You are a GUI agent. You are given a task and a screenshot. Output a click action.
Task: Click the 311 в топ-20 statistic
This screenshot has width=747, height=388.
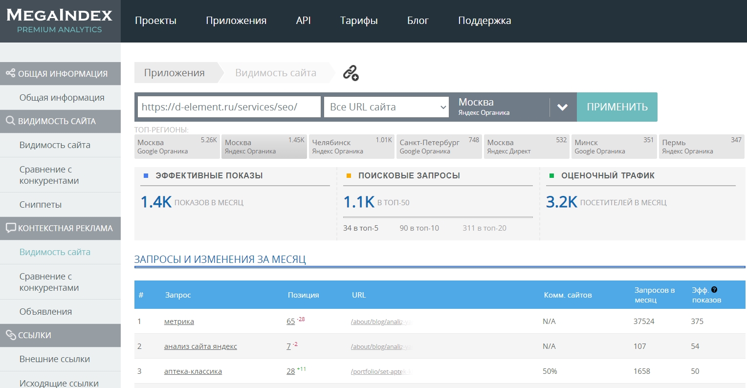pos(484,228)
